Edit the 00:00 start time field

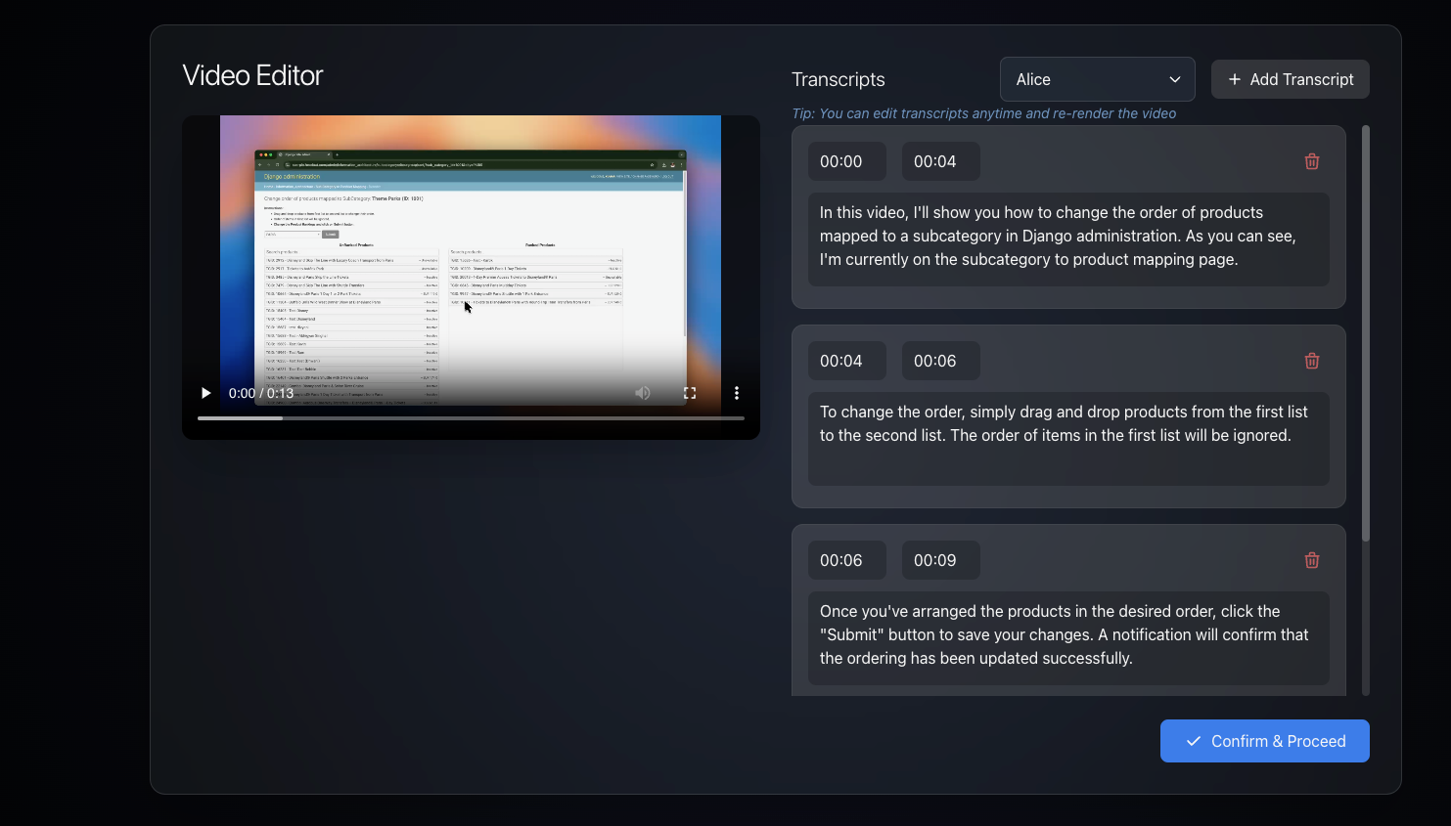tap(847, 161)
